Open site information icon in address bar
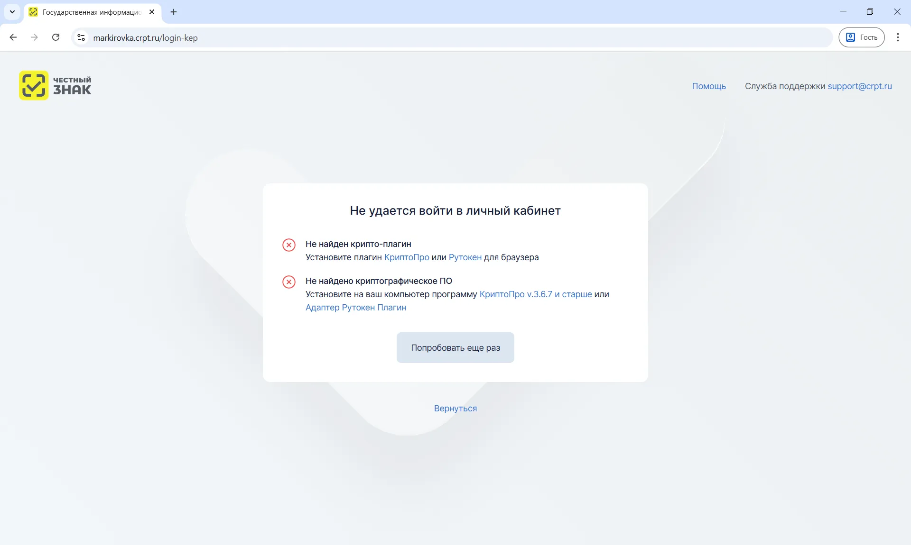This screenshot has width=911, height=545. 81,37
